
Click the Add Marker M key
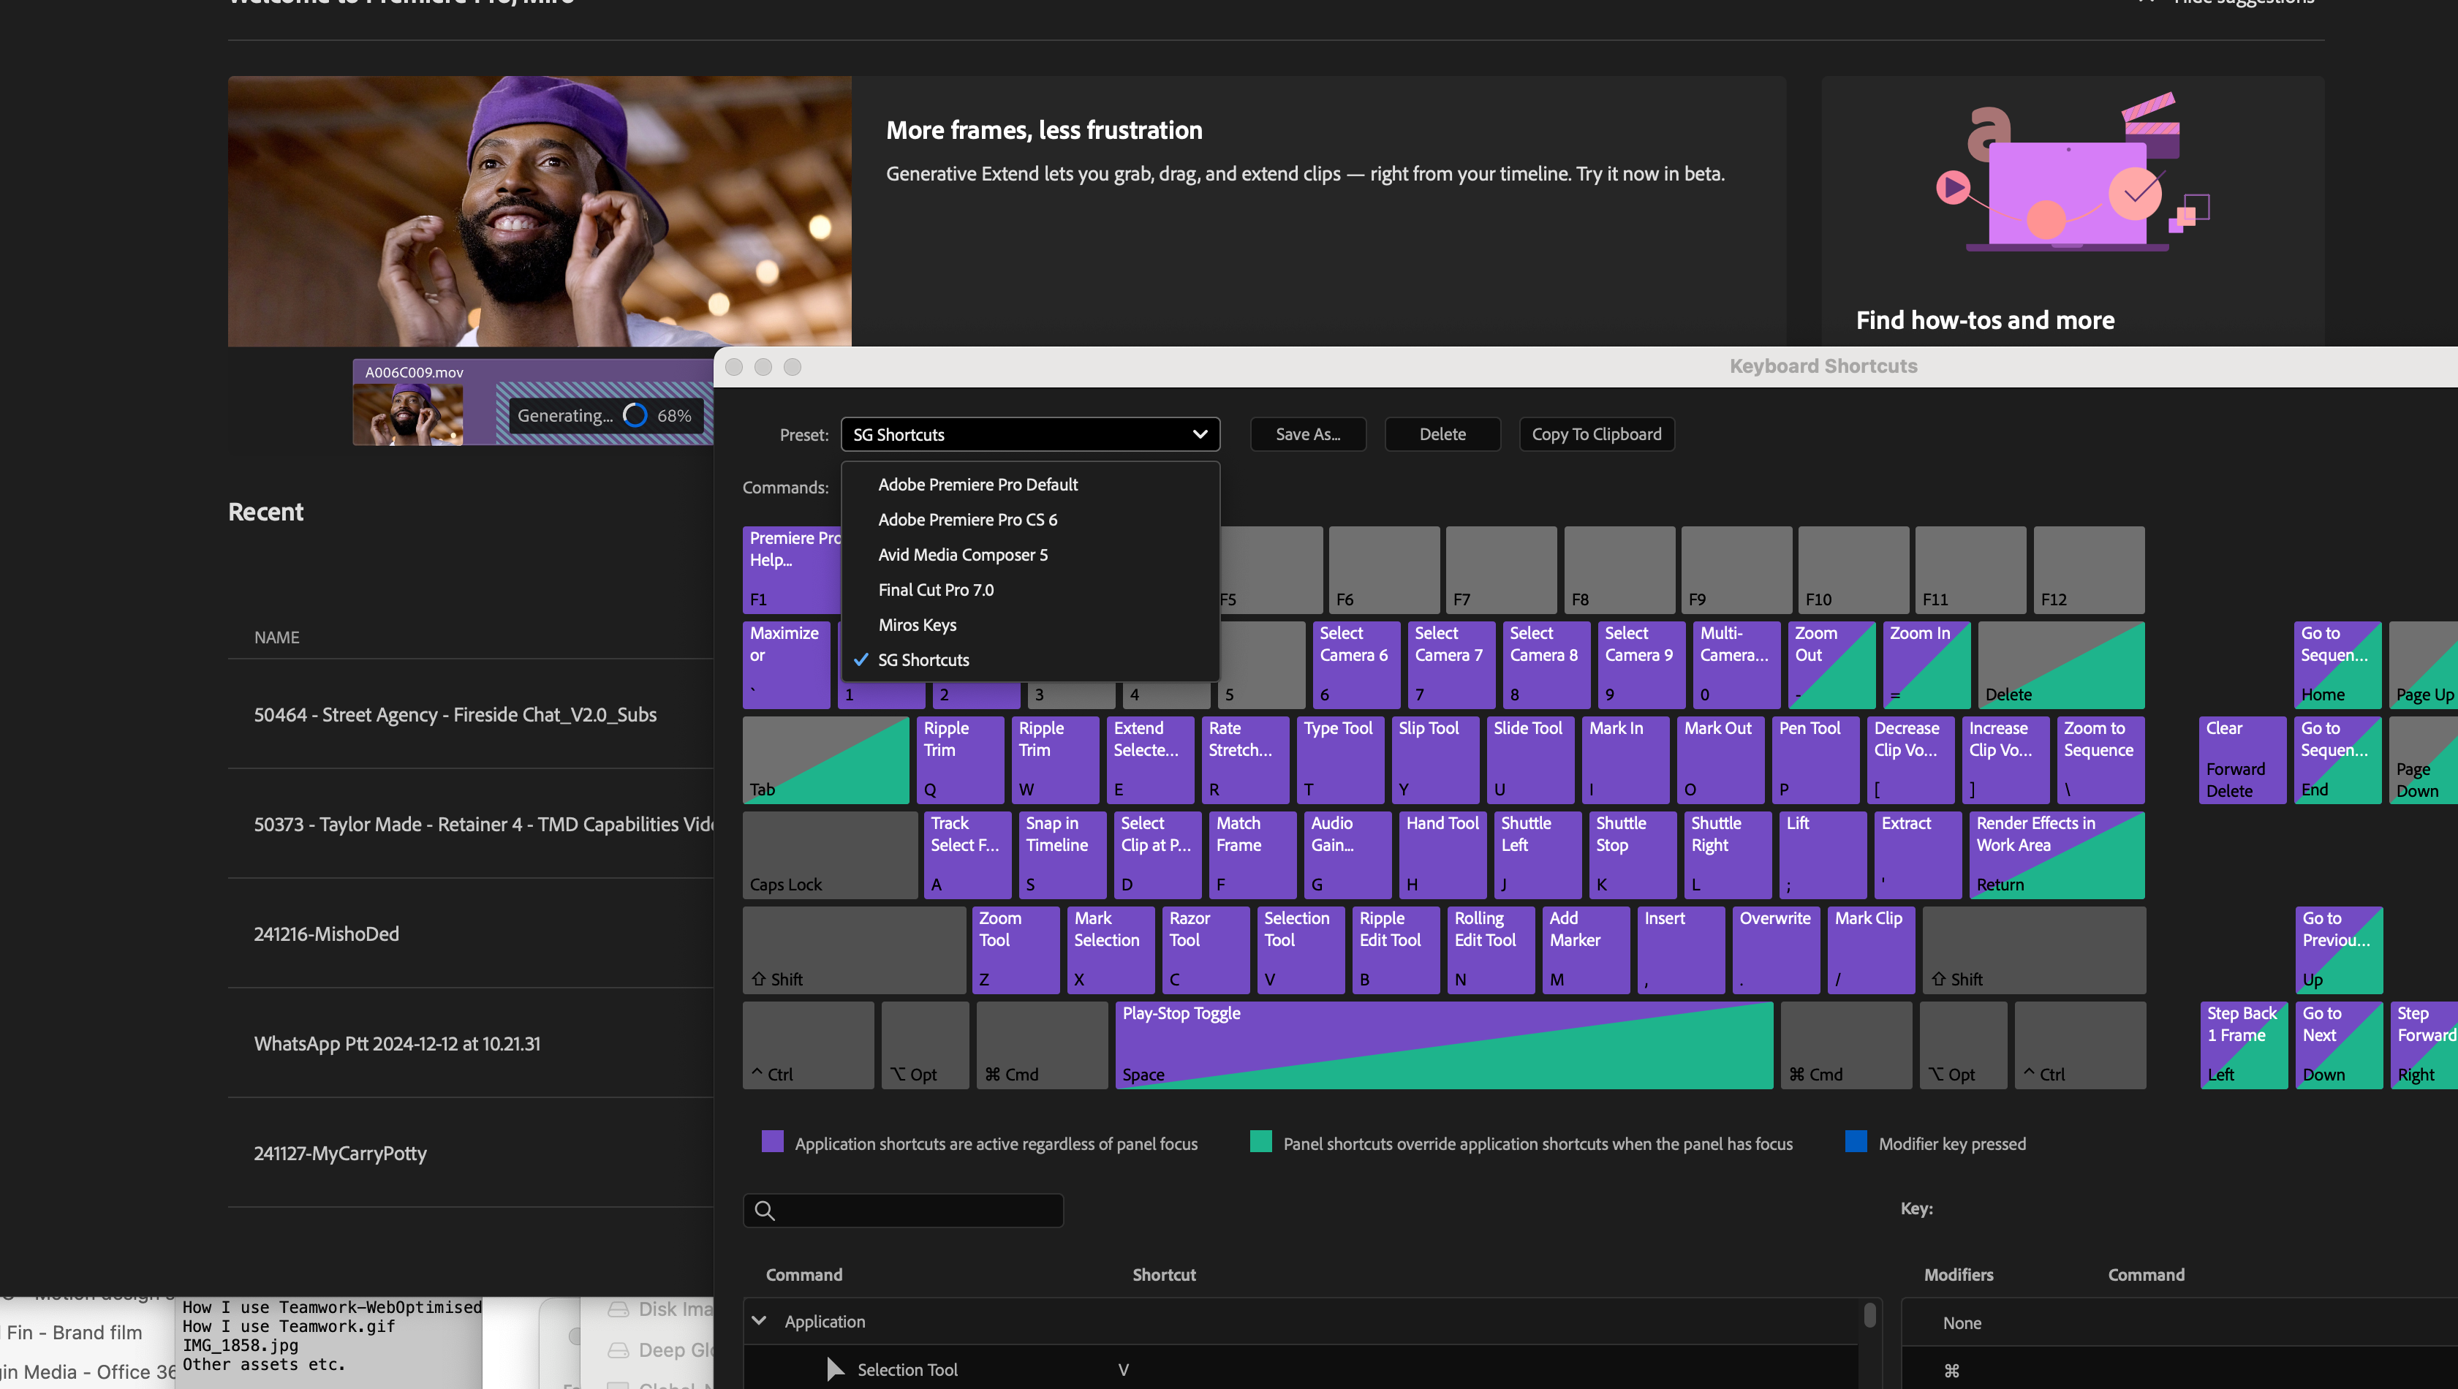(x=1585, y=950)
